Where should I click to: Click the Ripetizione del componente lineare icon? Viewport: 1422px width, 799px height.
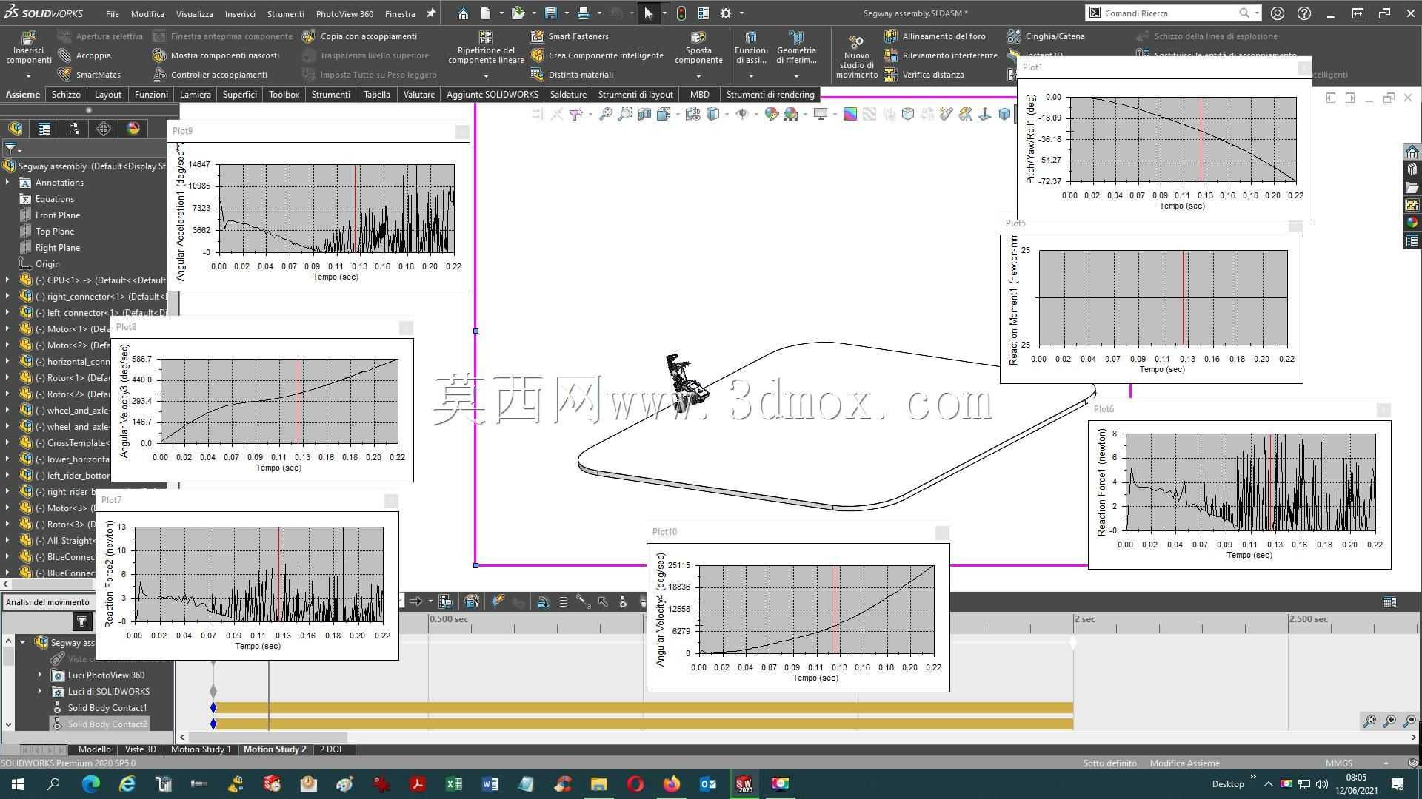486,38
